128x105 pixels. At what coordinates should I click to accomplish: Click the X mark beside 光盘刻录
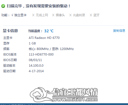(70, 15)
